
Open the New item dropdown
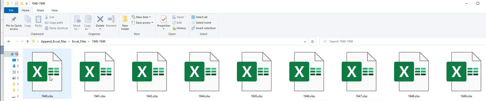tap(141, 17)
